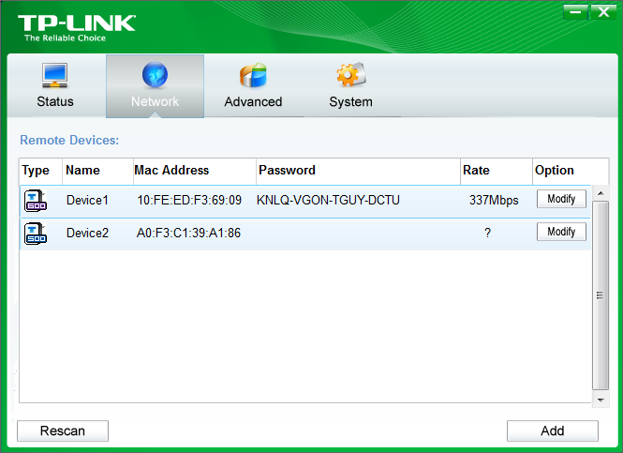Screen dimensions: 623x453
Task: Select the Device2 500 adapter icon
Action: point(36,234)
